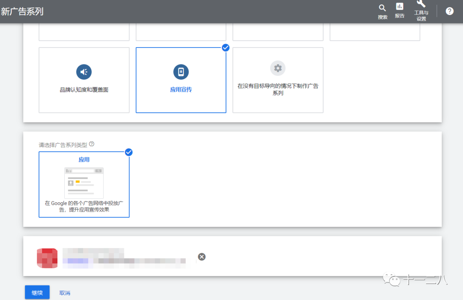Viewport: 463px width, 300px height.
Task: Click the red app icon in the app row
Action: tap(47, 258)
